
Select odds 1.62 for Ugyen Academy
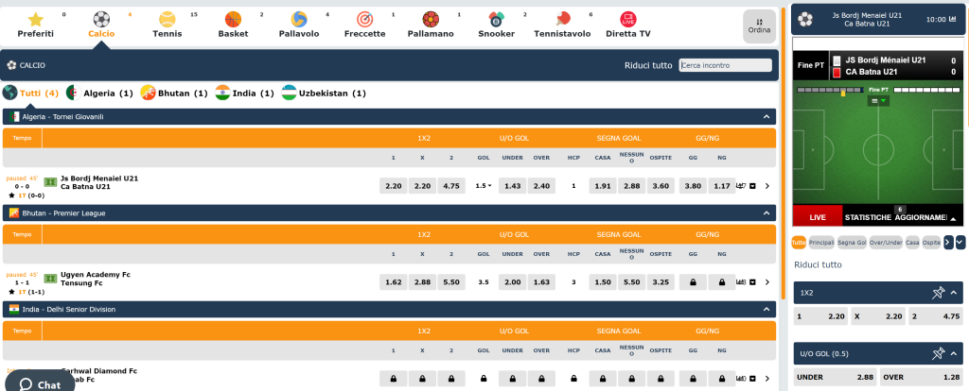(393, 281)
